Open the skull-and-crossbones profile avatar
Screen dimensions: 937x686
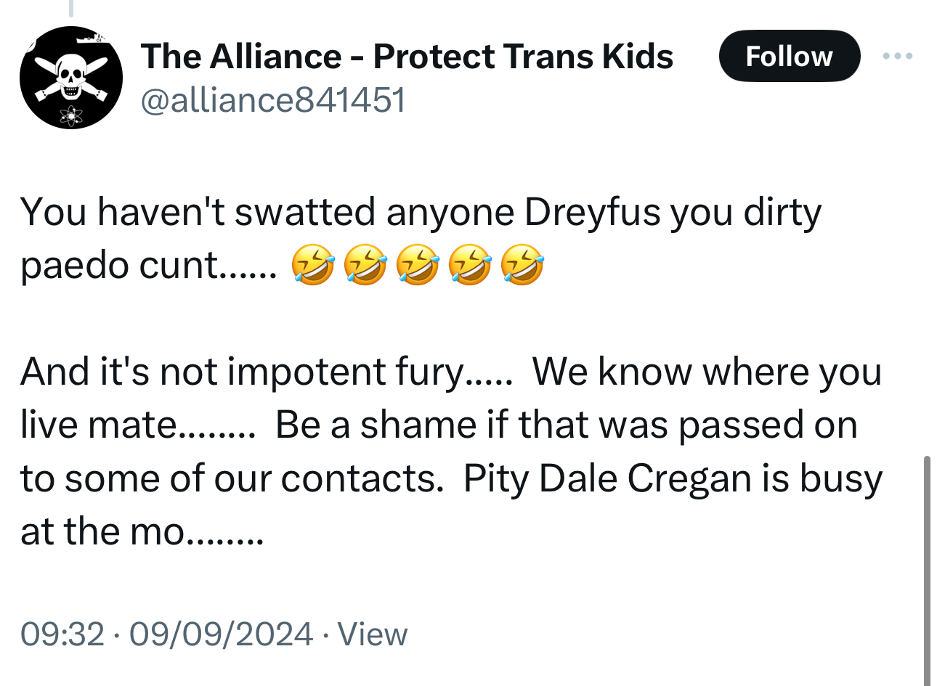(70, 78)
